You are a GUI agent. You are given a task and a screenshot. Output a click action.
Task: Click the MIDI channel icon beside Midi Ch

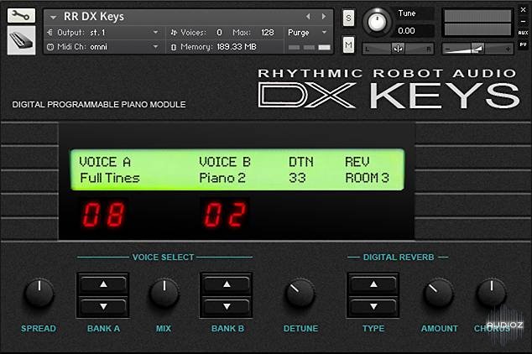[50, 47]
